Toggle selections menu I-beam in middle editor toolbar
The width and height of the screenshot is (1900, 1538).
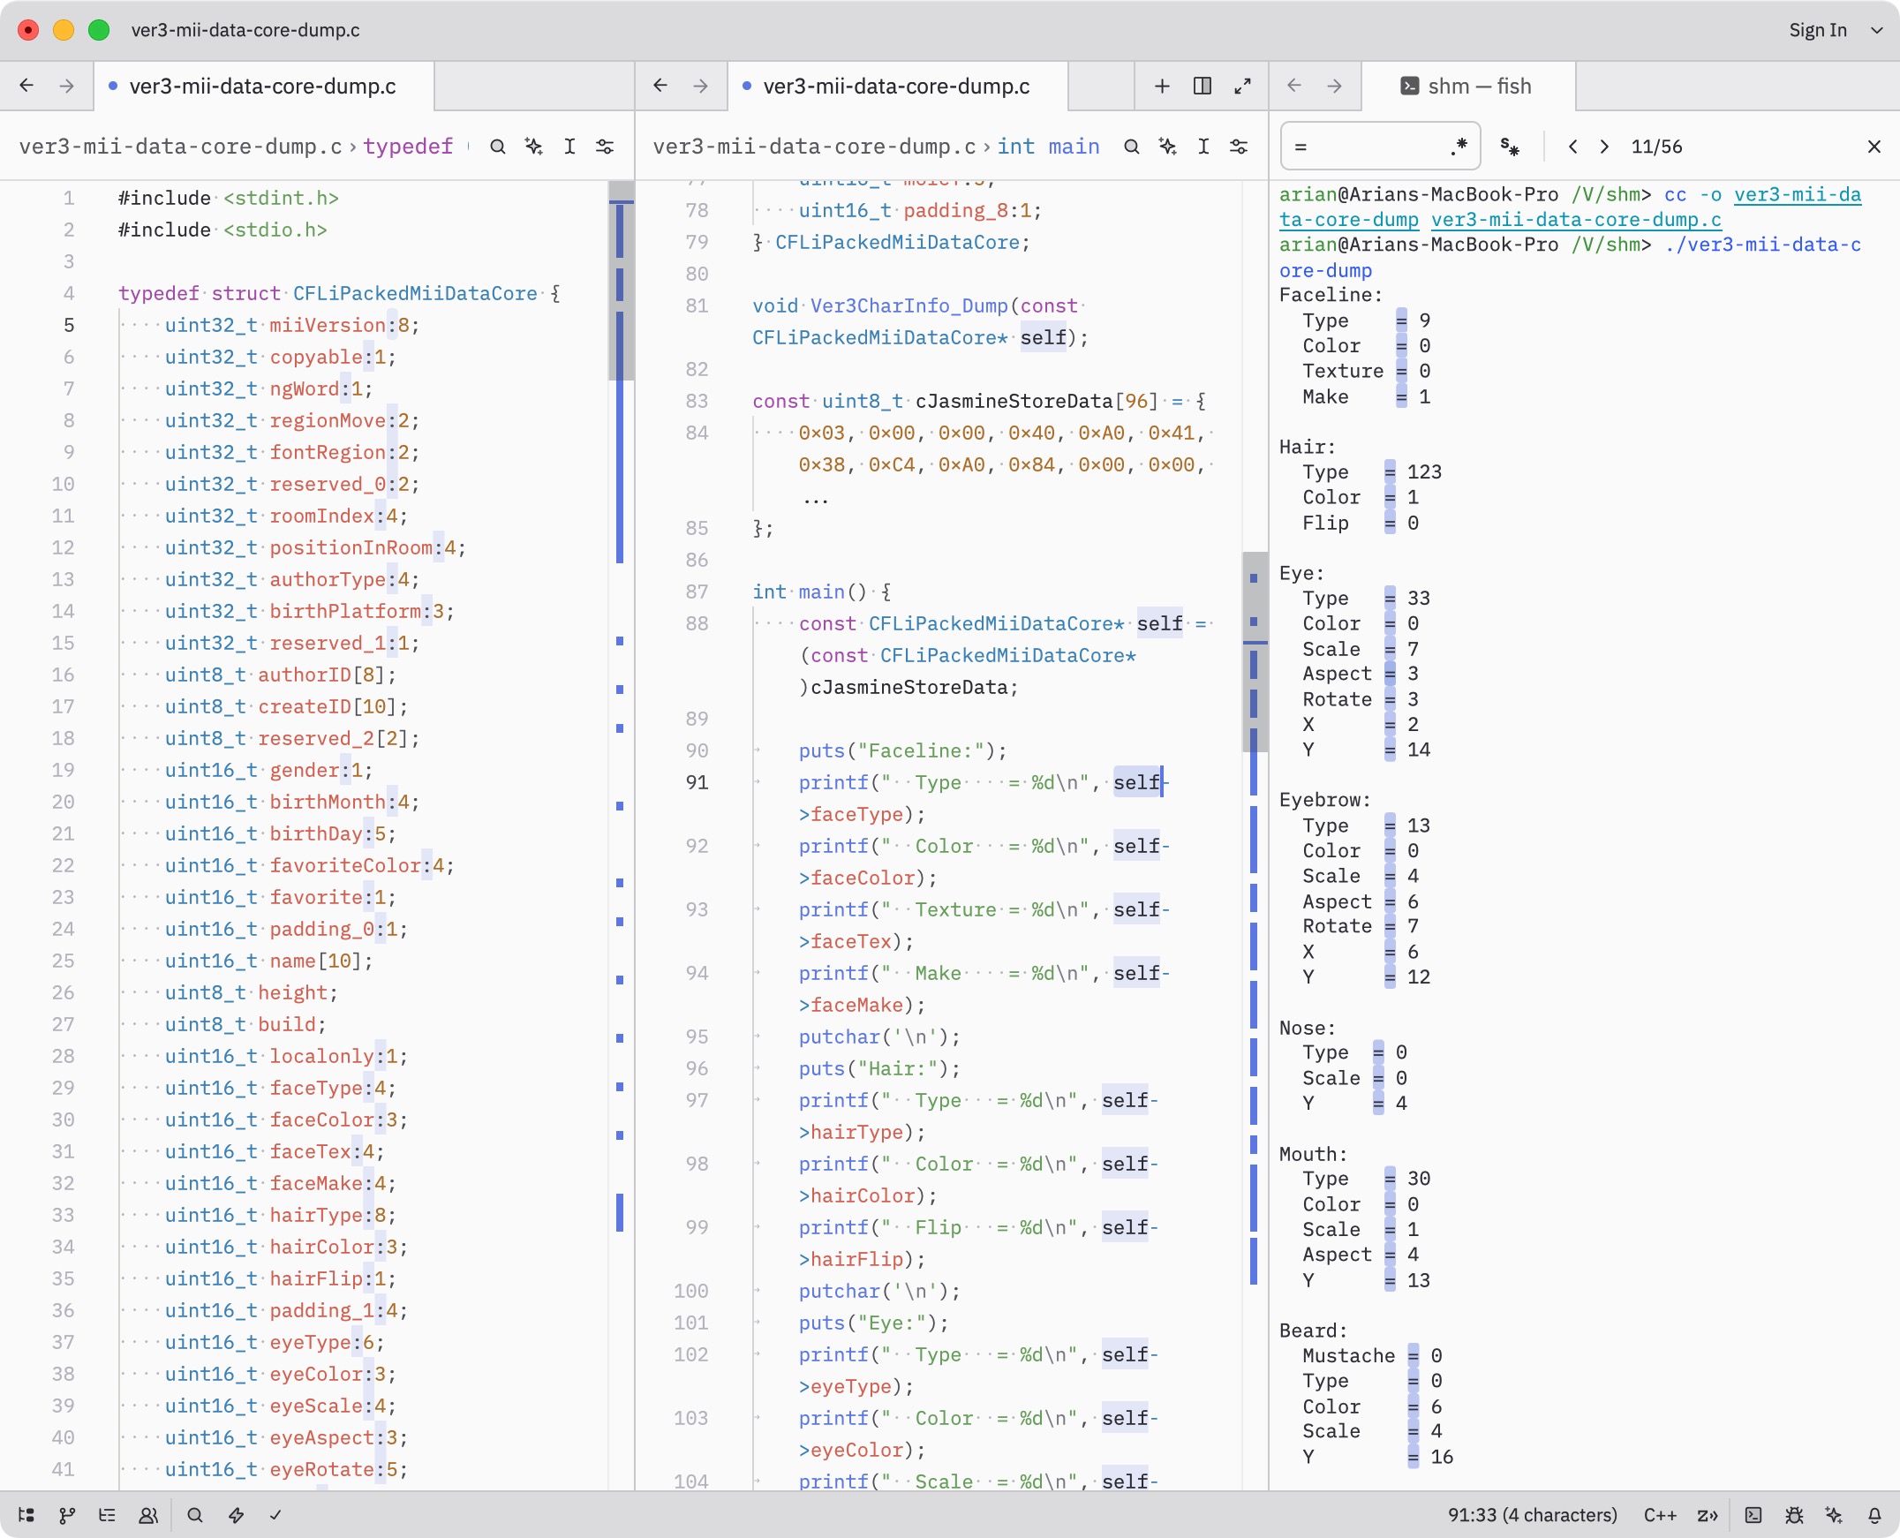coord(1203,147)
